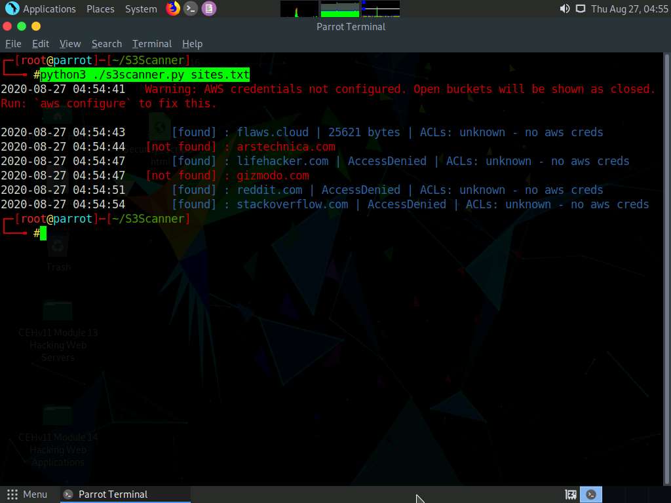
Task: Click the Parrot logo in the top panel
Action: 12,9
